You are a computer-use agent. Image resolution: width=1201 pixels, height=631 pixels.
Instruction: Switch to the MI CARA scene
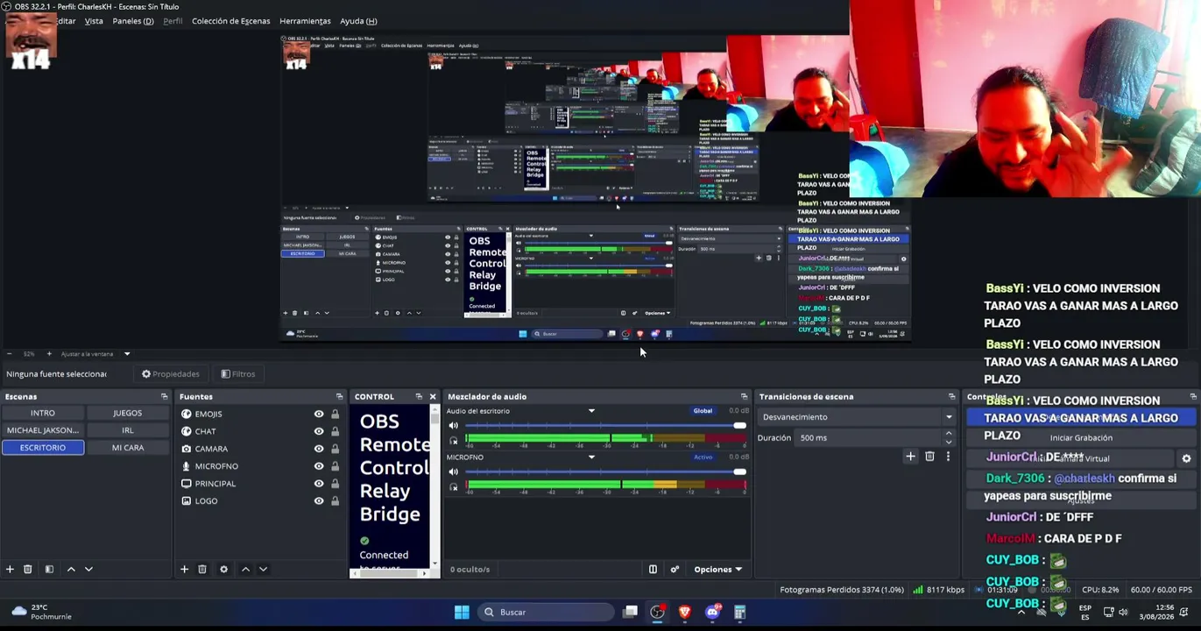click(x=127, y=448)
